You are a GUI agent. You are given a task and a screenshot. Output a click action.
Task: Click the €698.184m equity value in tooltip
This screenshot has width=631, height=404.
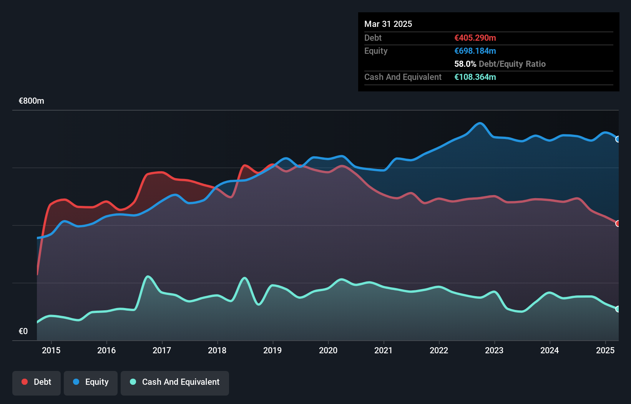click(475, 51)
